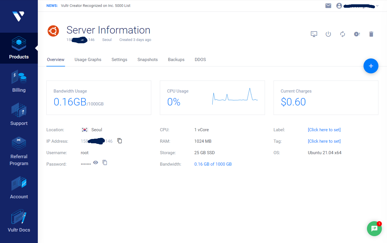The width and height of the screenshot is (387, 243).
Task: Open the Settings tab
Action: [119, 60]
